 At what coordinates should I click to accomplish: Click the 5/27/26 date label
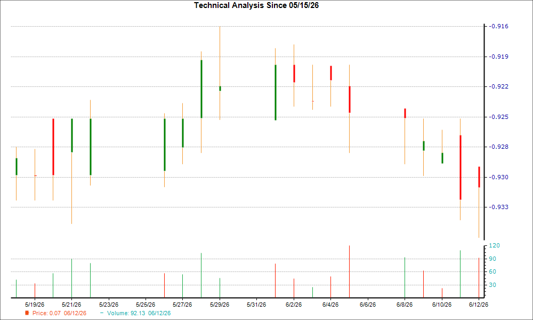(x=182, y=305)
